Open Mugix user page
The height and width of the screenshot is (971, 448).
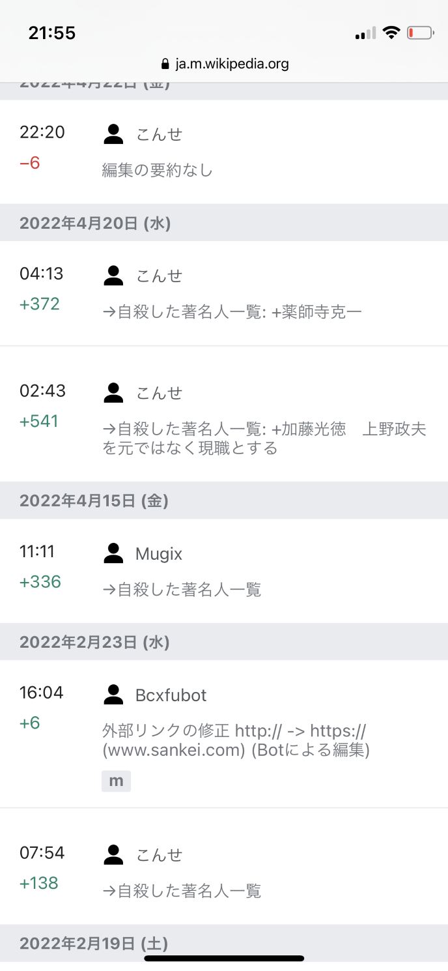tap(159, 554)
